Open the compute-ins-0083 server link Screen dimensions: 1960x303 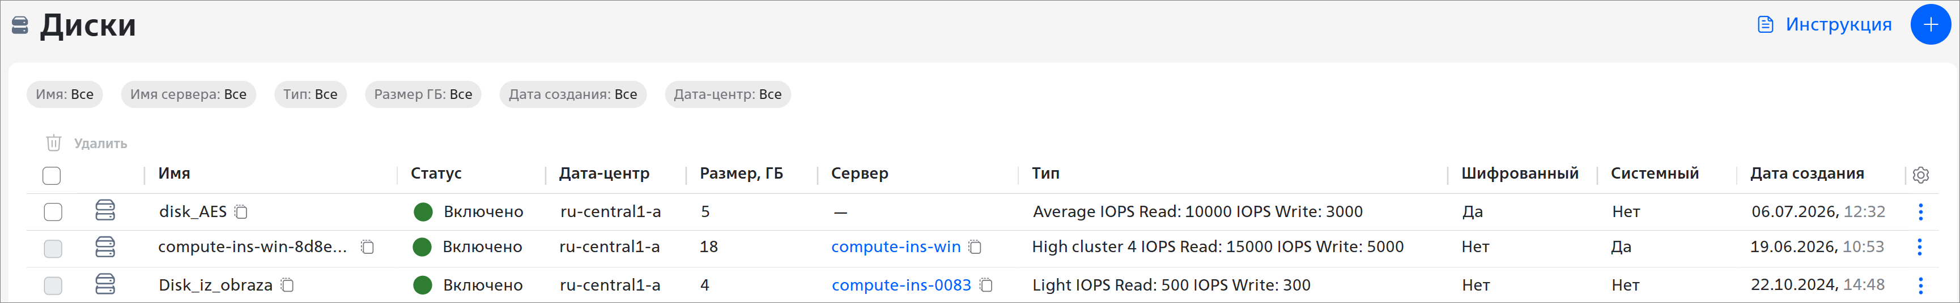(x=901, y=285)
